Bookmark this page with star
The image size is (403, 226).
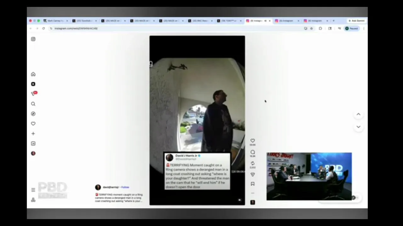click(x=311, y=28)
